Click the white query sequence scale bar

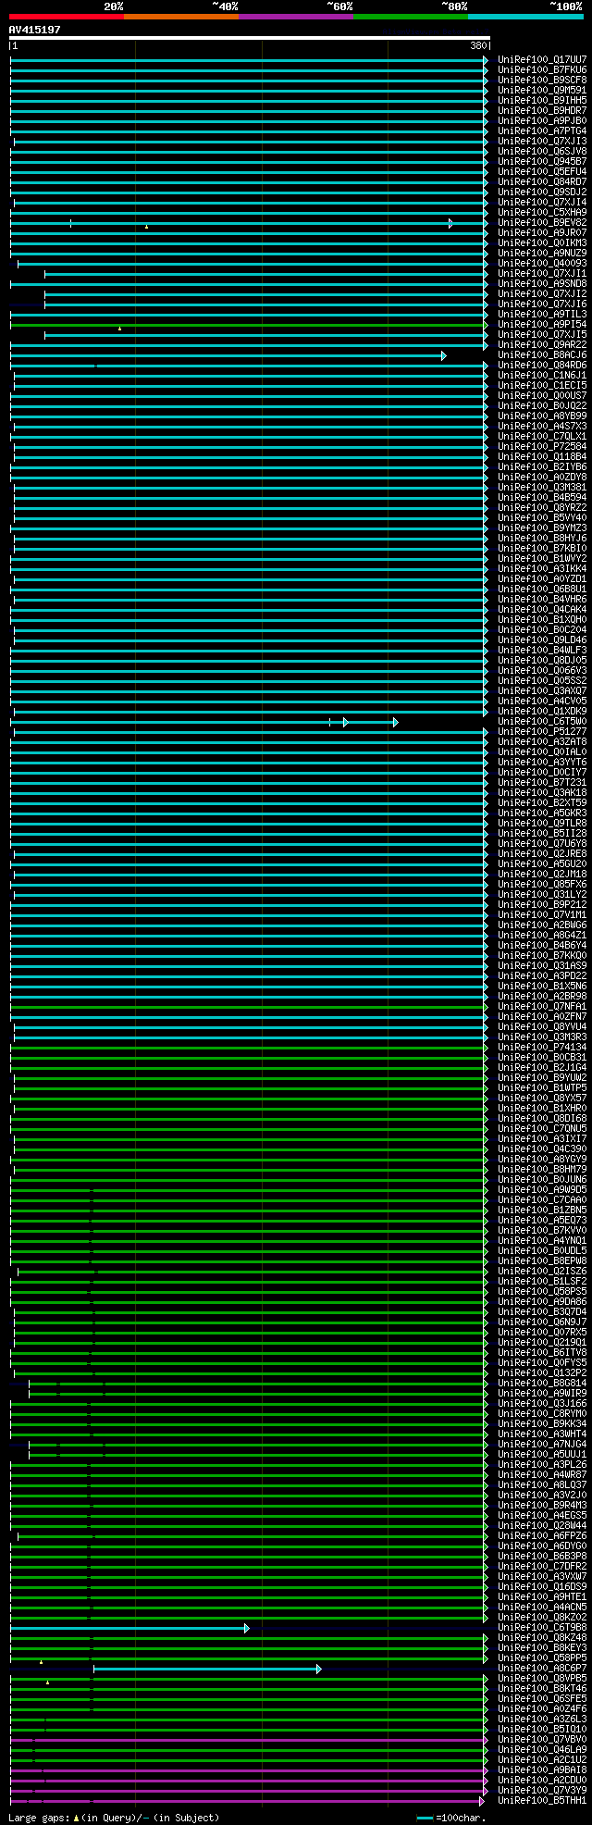tap(249, 38)
